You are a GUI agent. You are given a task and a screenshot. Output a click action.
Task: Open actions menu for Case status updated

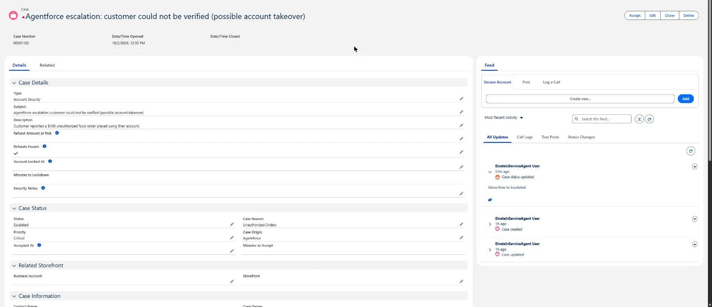694,166
